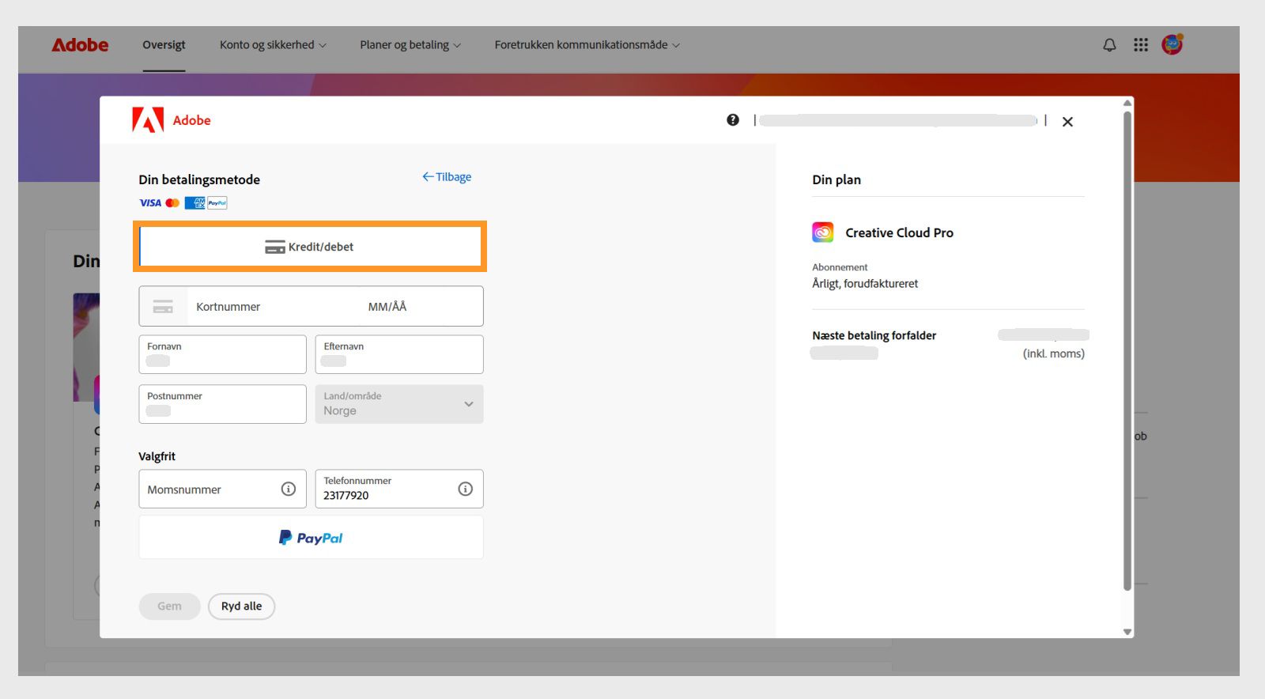
Task: Go to the Oversigt tab
Action: point(164,45)
